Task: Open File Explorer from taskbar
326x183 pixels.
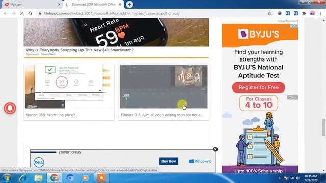Action: point(39,178)
